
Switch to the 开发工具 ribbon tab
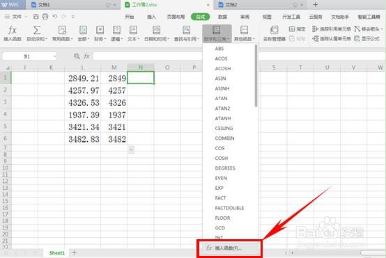pyautogui.click(x=291, y=17)
